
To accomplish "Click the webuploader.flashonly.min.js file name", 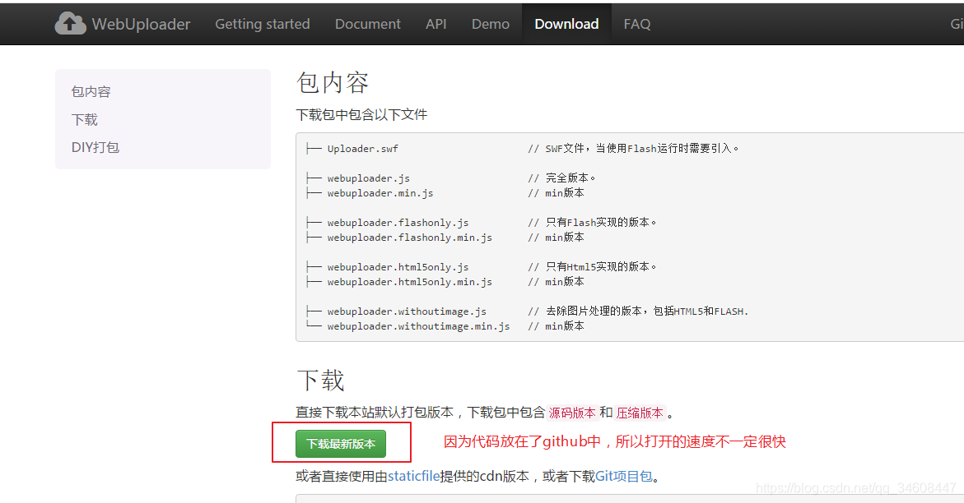I will pos(410,237).
